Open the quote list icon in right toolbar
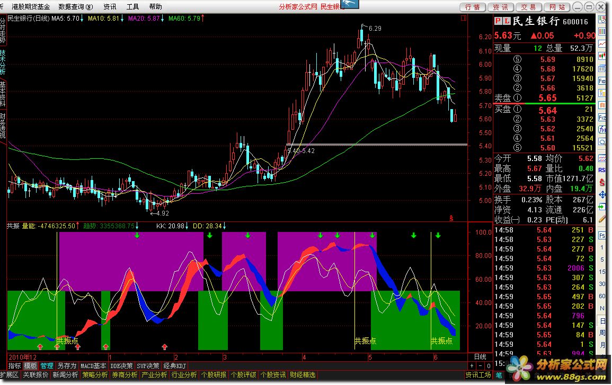This screenshot has height=385, width=612. (602, 20)
